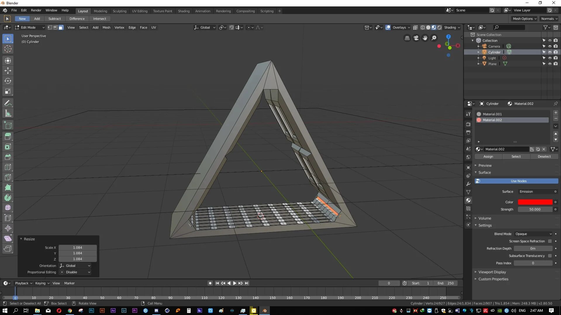Expand the Custom Properties panel

[493, 279]
